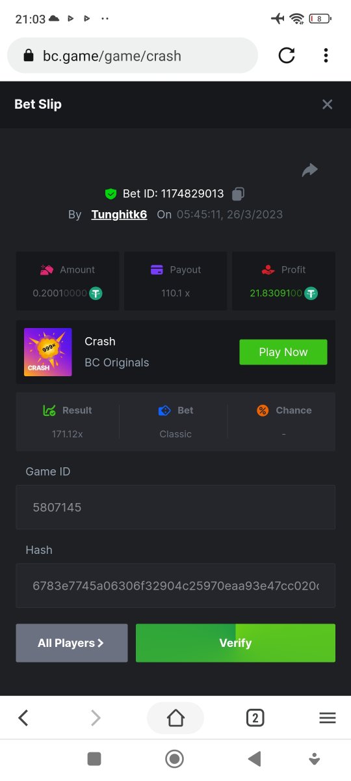Screen dimensions: 351x781
Task: Select the Game ID field
Action: pos(175,507)
